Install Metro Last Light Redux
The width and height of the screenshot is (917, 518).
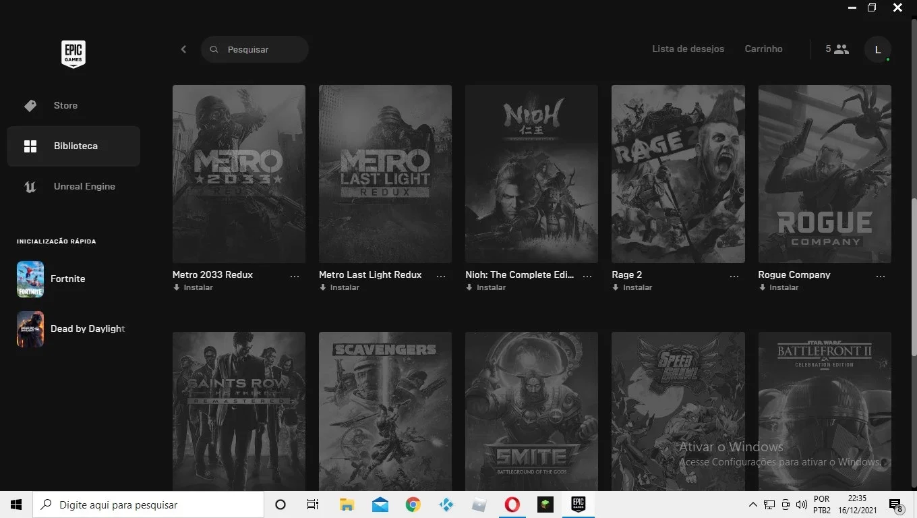pos(340,287)
